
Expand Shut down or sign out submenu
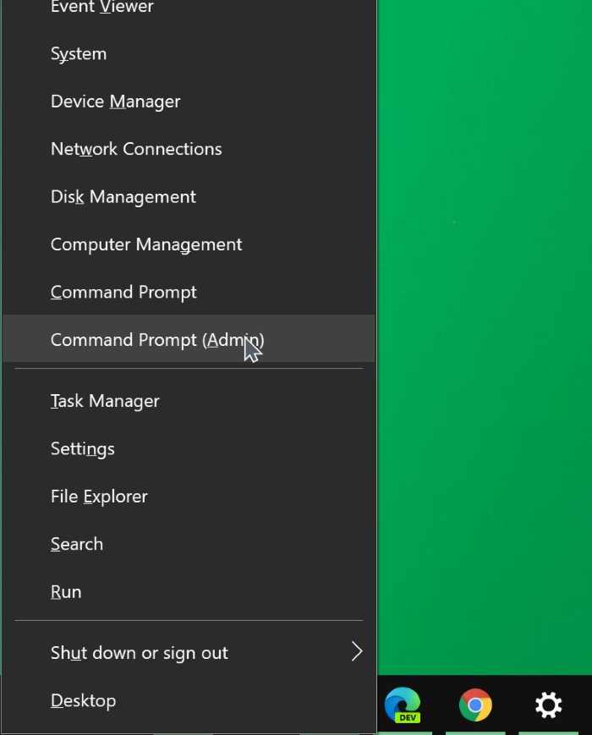coord(189,652)
